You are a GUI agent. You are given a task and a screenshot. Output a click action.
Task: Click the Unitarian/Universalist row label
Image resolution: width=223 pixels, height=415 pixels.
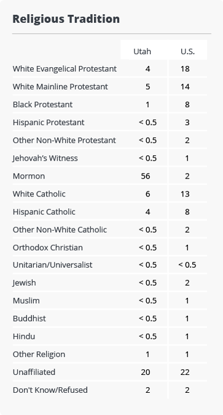point(53,265)
